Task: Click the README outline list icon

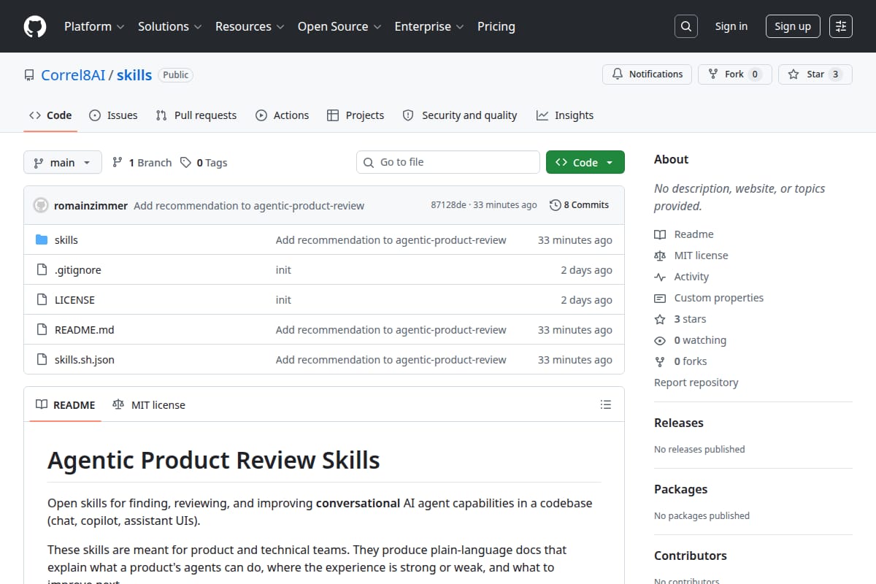Action: 605,404
